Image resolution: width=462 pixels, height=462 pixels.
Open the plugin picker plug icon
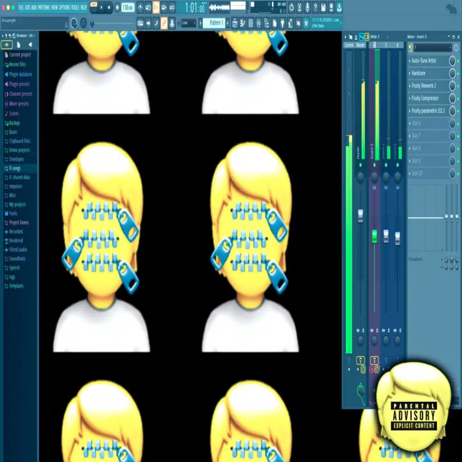[282, 23]
